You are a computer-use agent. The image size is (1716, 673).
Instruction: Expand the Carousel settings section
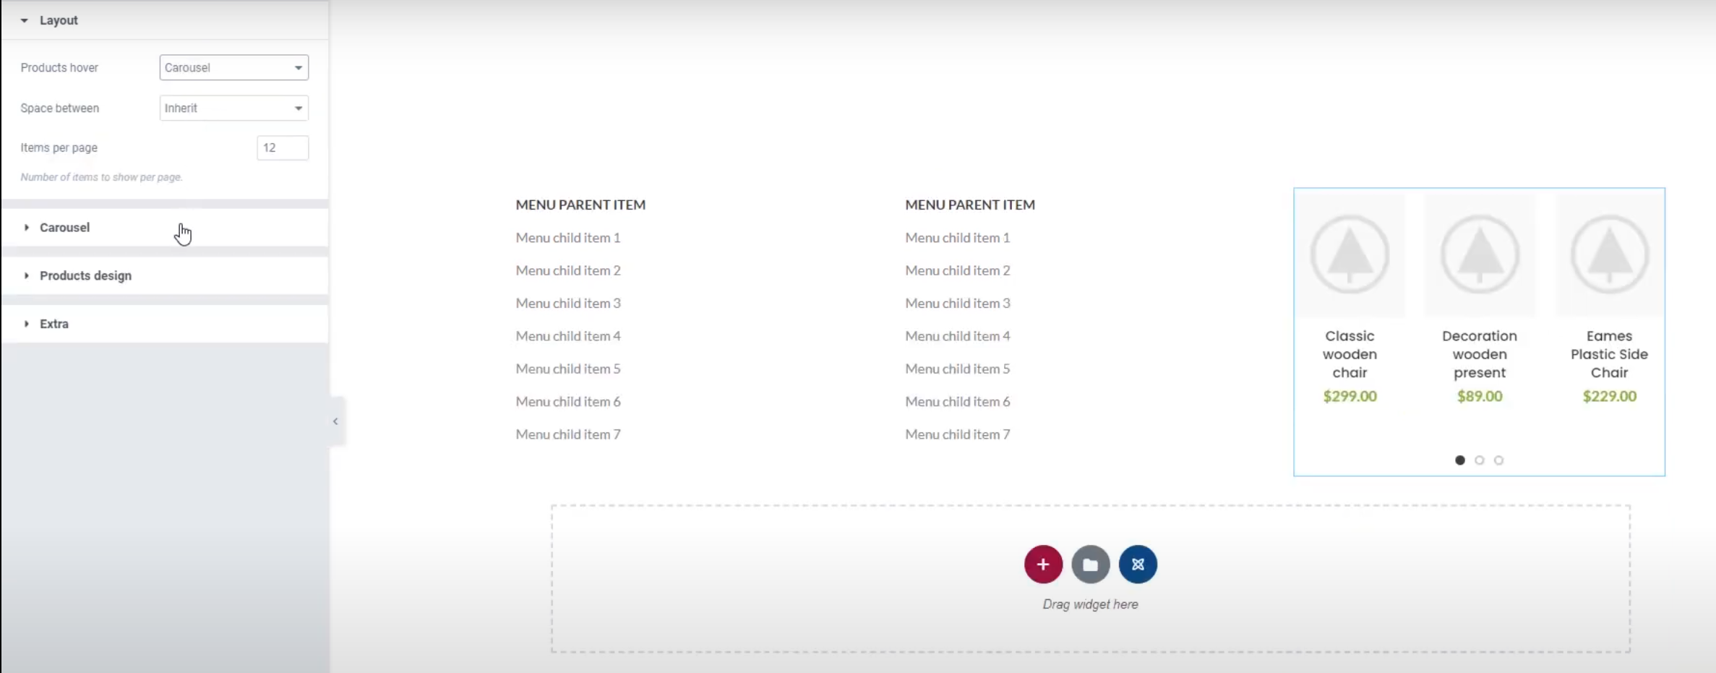click(x=65, y=228)
